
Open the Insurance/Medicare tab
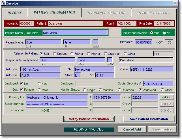(106, 13)
